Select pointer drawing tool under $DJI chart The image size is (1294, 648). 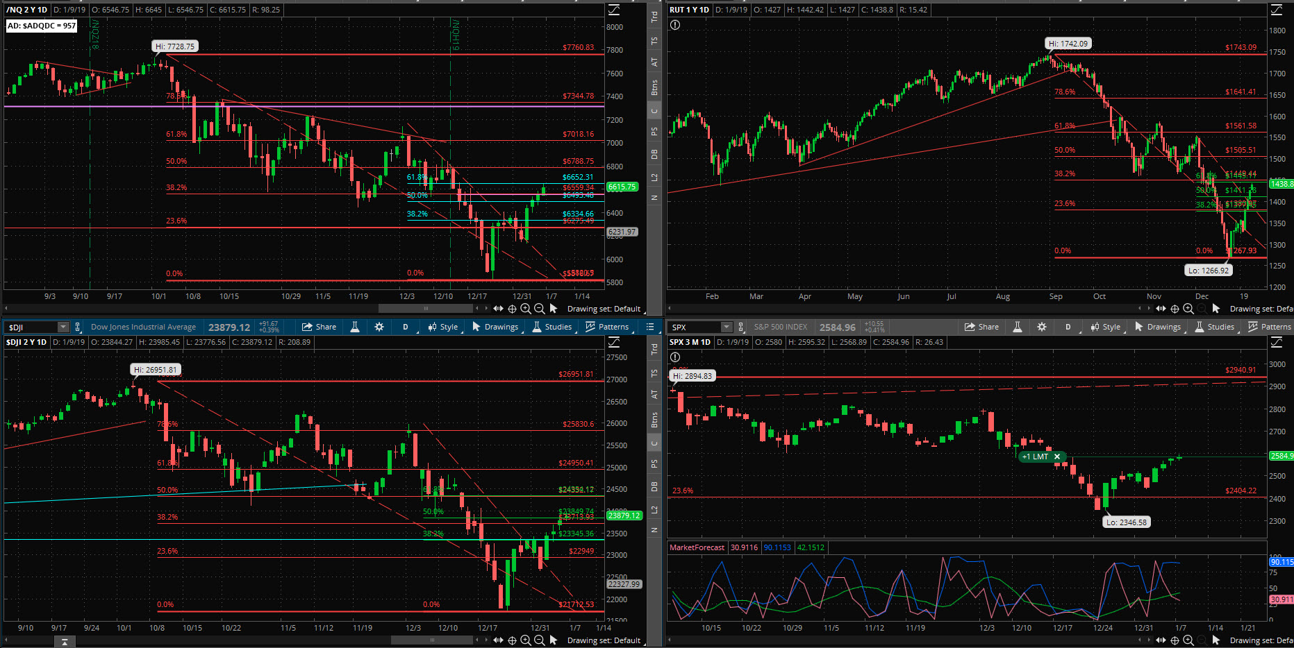pos(554,640)
